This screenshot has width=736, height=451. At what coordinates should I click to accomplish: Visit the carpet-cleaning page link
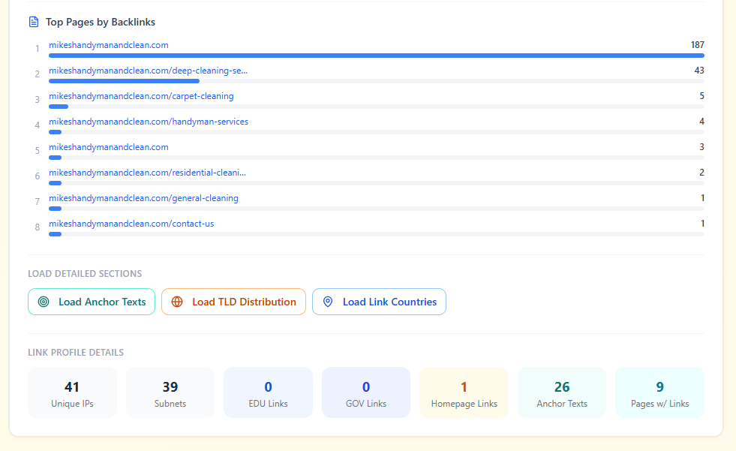click(x=141, y=96)
